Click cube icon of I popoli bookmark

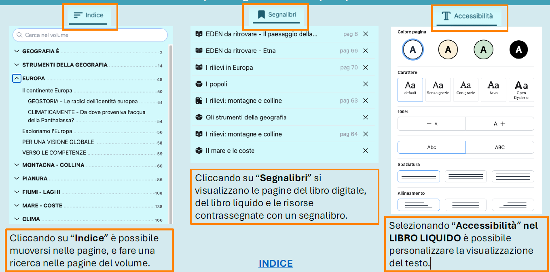point(199,84)
